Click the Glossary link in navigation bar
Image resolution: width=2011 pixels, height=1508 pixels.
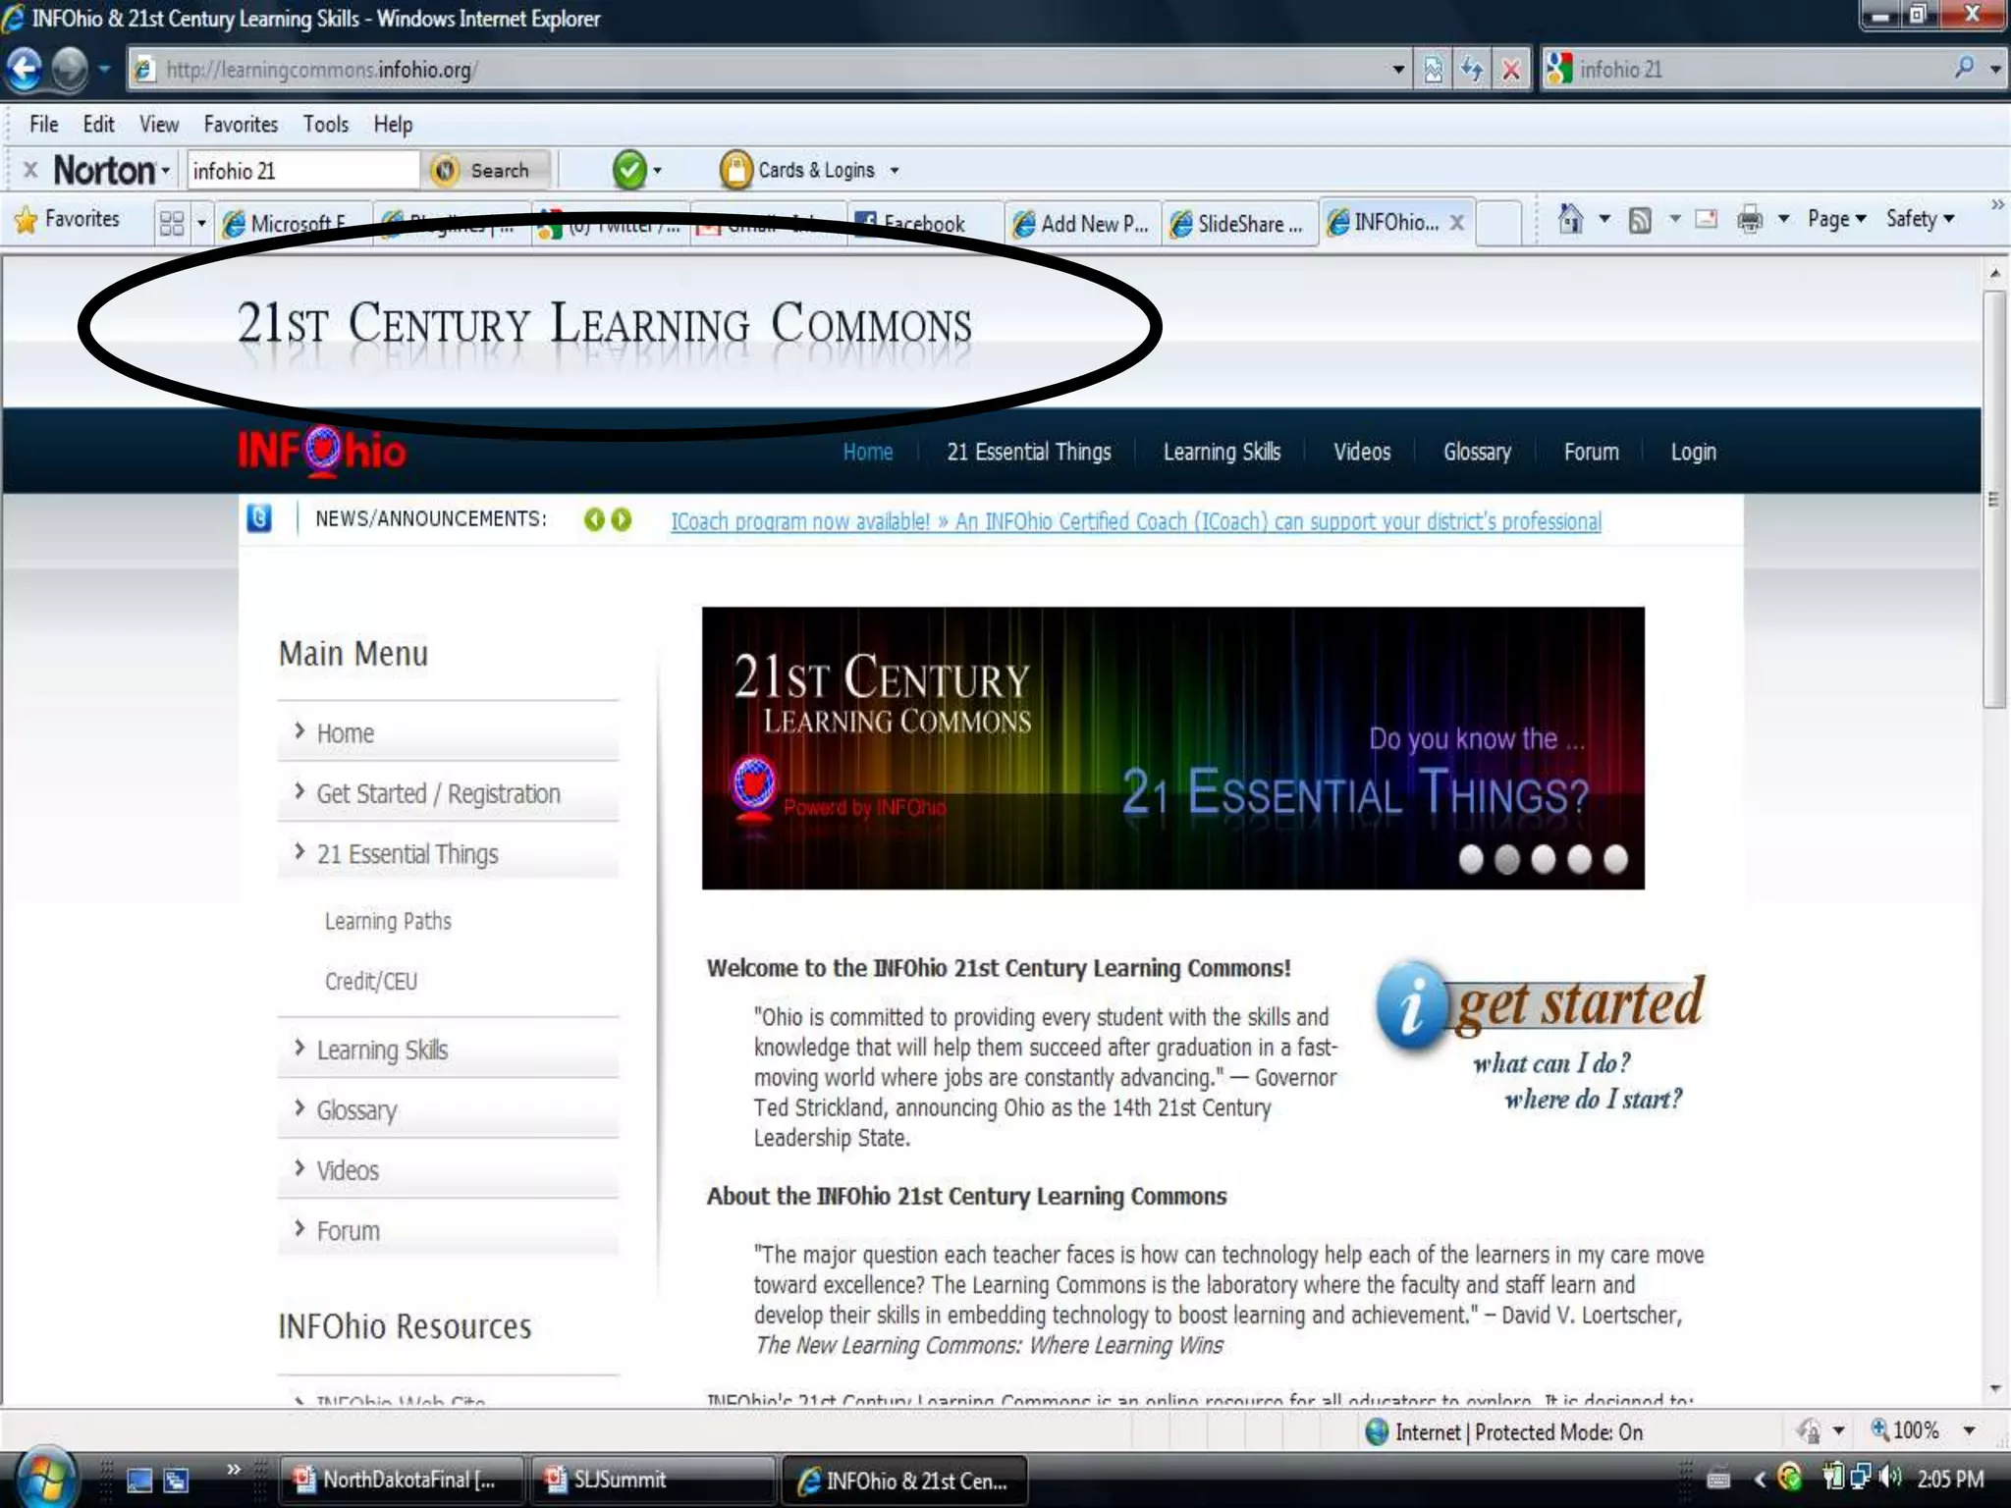(x=1476, y=453)
